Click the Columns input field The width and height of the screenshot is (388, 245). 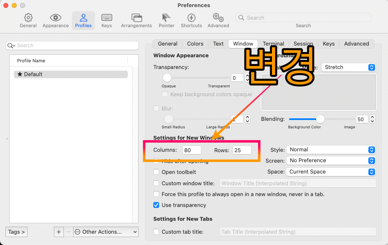coord(192,150)
